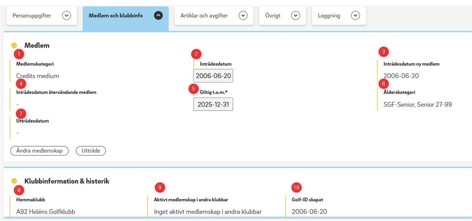Click red marker number 3 above Inträdesdatum ny medlem

[383, 52]
